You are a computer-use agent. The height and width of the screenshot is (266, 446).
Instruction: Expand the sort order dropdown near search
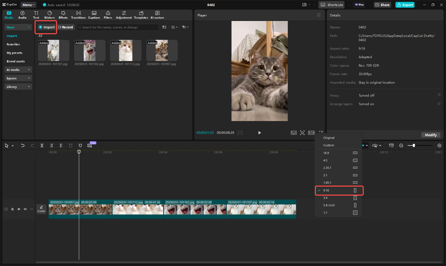[x=174, y=27]
